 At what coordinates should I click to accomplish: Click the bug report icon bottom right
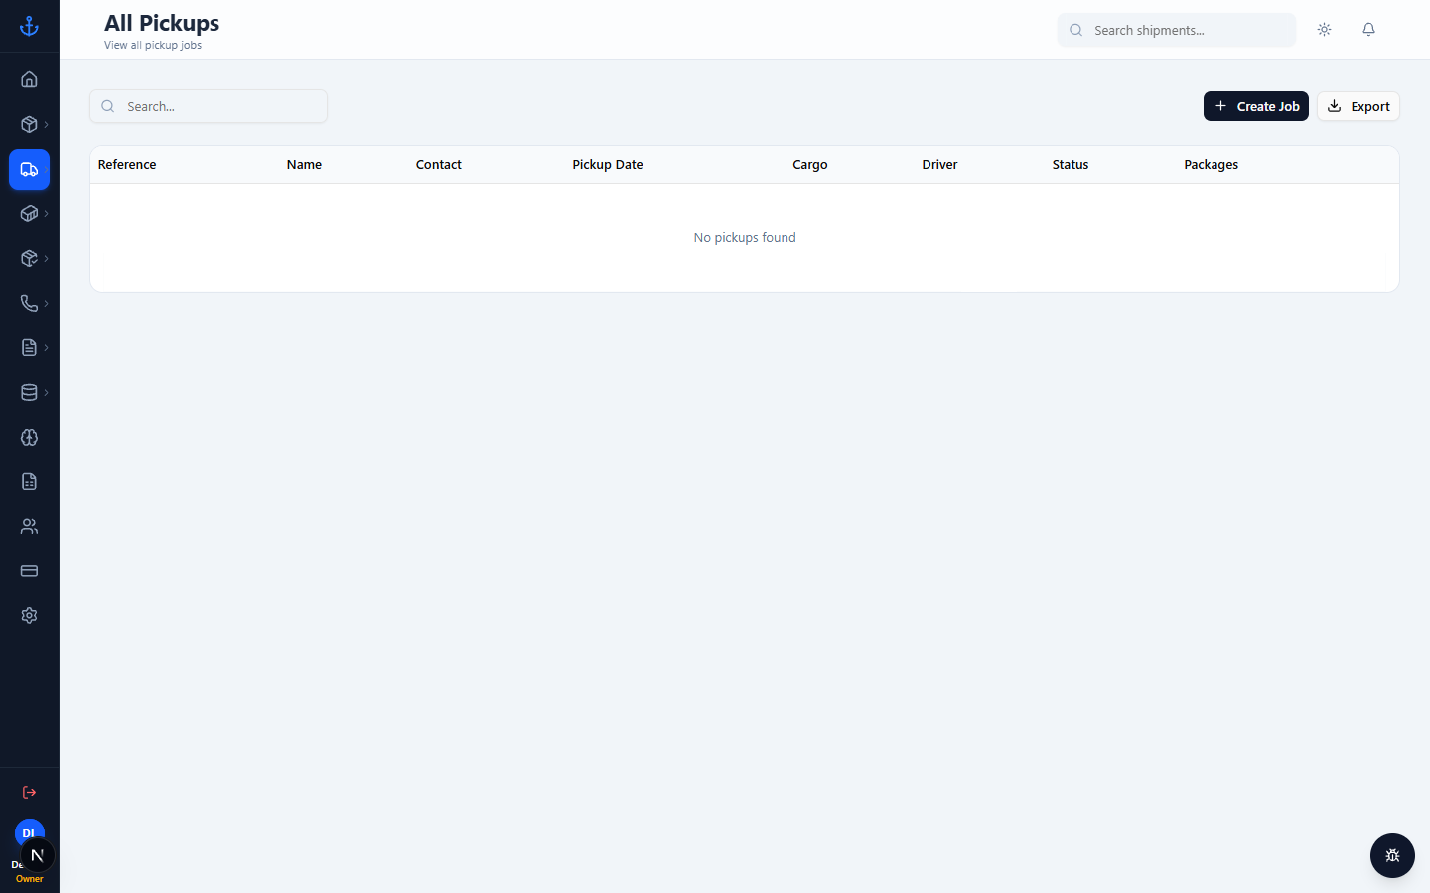[1392, 855]
